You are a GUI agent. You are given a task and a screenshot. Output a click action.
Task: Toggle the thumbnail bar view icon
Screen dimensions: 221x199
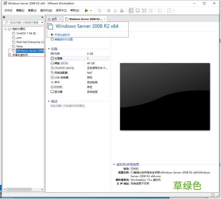[x=137, y=11]
